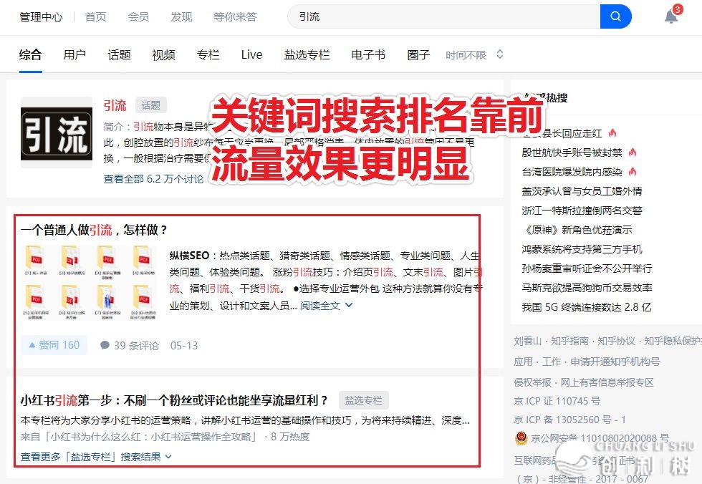Open 查看全部 6.2 万个讨论 link
Screen dimensions: 702x484
(x=153, y=179)
